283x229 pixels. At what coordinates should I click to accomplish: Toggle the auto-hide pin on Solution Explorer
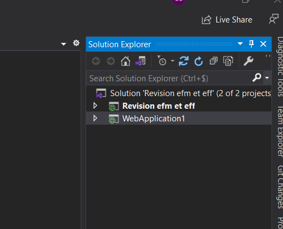pyautogui.click(x=251, y=44)
